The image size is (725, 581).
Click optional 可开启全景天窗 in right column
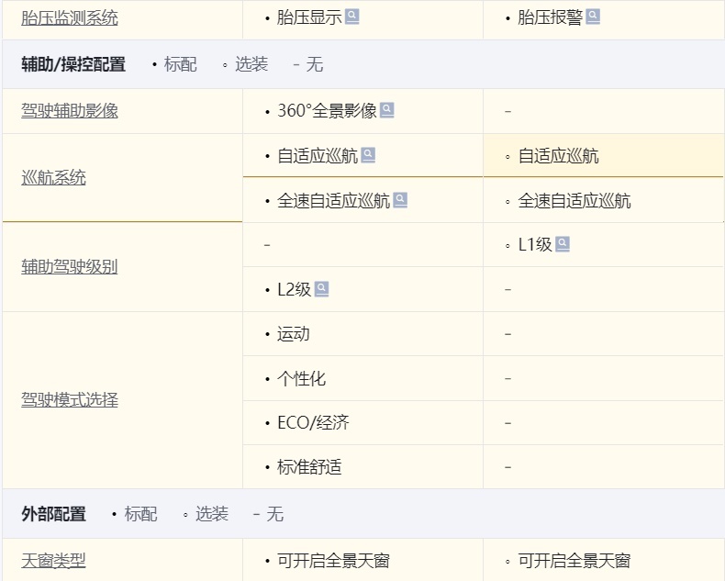pyautogui.click(x=574, y=561)
